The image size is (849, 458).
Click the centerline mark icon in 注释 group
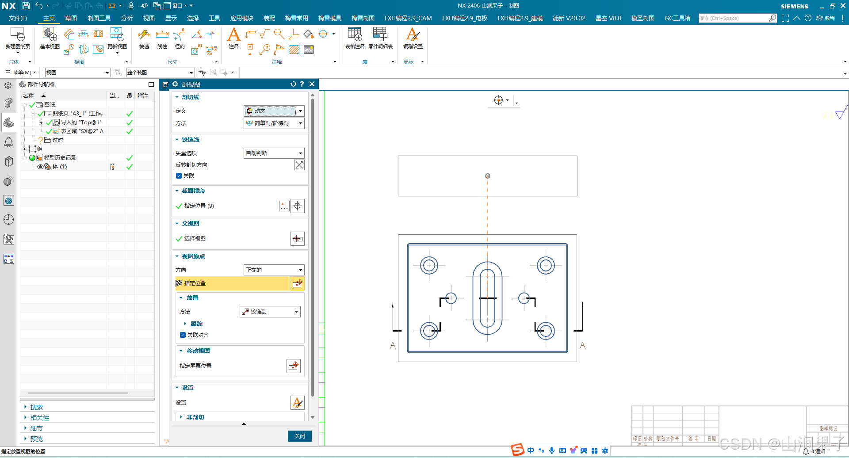pyautogui.click(x=323, y=34)
